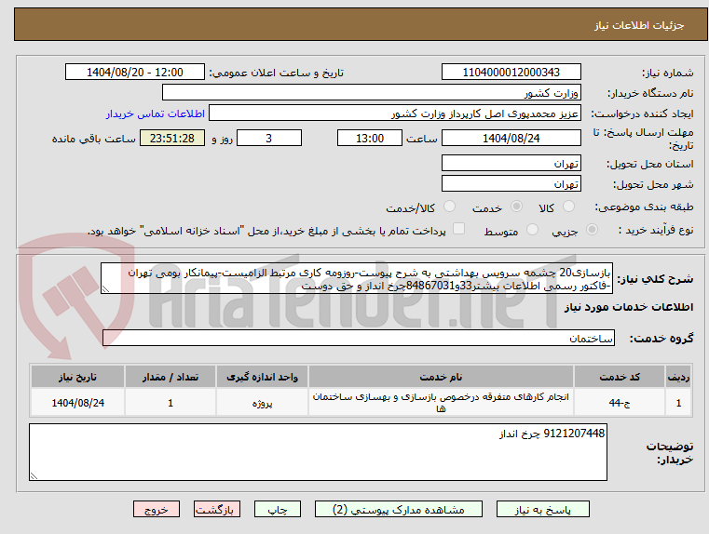This screenshot has height=534, width=709.
Task: Click the تاریخ نیاز column header
Action: coord(77,377)
